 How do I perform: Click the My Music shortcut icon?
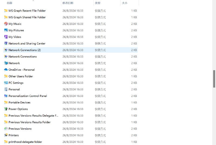pyautogui.click(x=6, y=24)
